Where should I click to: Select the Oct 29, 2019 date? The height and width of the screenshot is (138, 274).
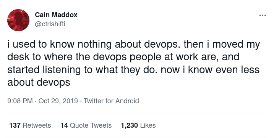tap(58, 101)
